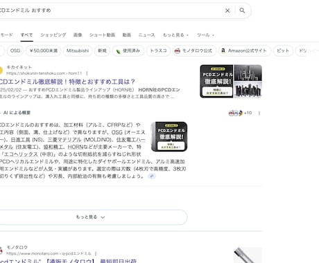Select the トラスコ filter chip

158,51
